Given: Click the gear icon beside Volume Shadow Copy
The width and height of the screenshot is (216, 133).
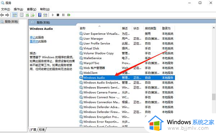Looking at the screenshot, I should [x=81, y=53].
